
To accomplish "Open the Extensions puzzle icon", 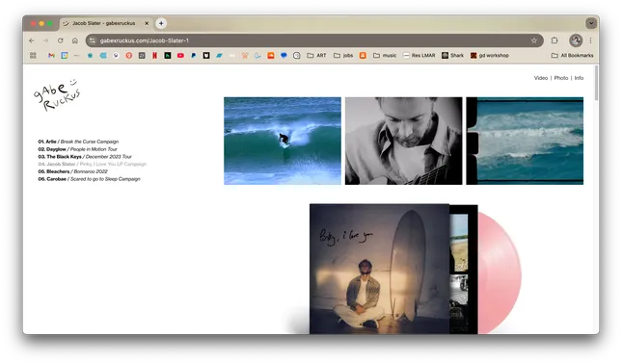I will pyautogui.click(x=554, y=40).
